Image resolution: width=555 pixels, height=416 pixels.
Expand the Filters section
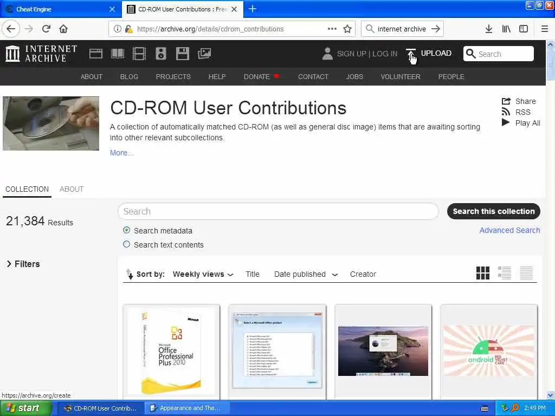(x=23, y=264)
